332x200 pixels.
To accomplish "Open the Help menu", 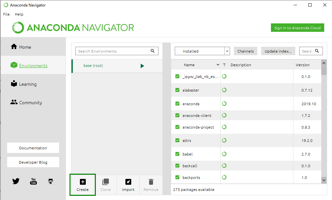I will (x=19, y=14).
